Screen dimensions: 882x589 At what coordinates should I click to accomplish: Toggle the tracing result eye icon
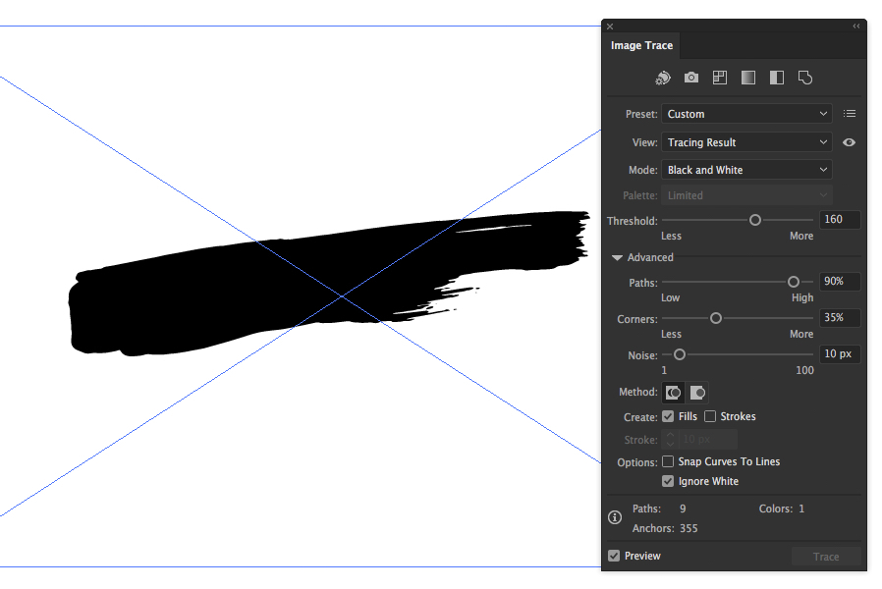click(849, 142)
